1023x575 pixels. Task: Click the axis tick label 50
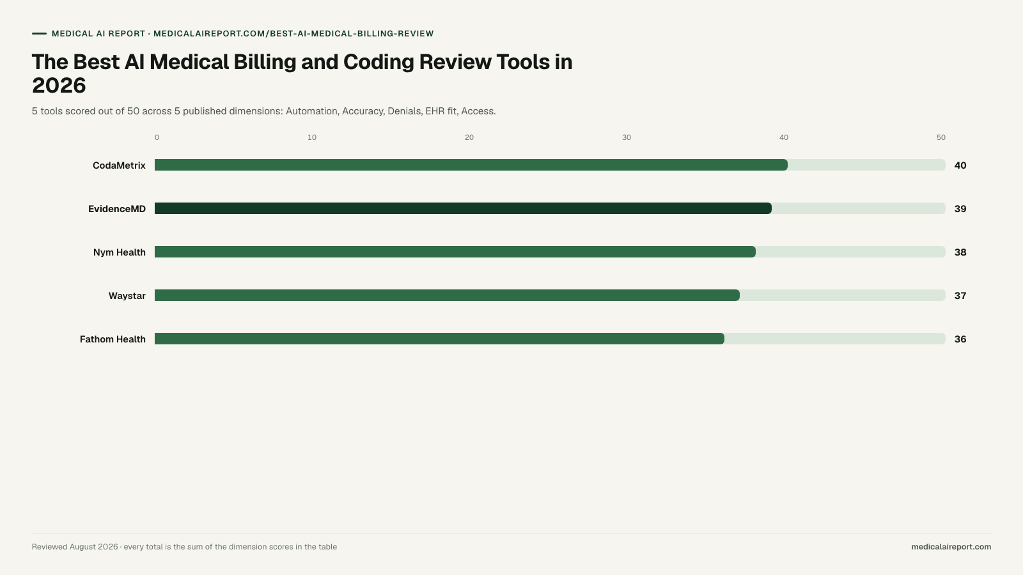[941, 137]
